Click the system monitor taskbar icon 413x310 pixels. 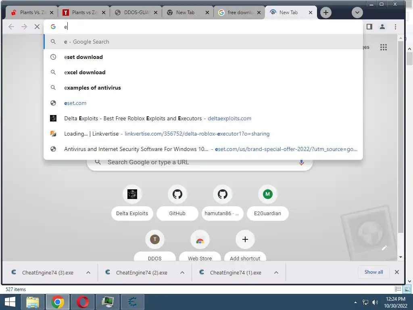[107, 302]
